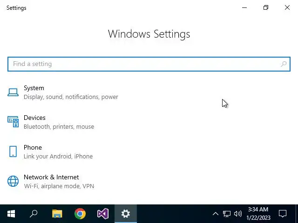Open the Network & Internet heading

[x=51, y=177]
